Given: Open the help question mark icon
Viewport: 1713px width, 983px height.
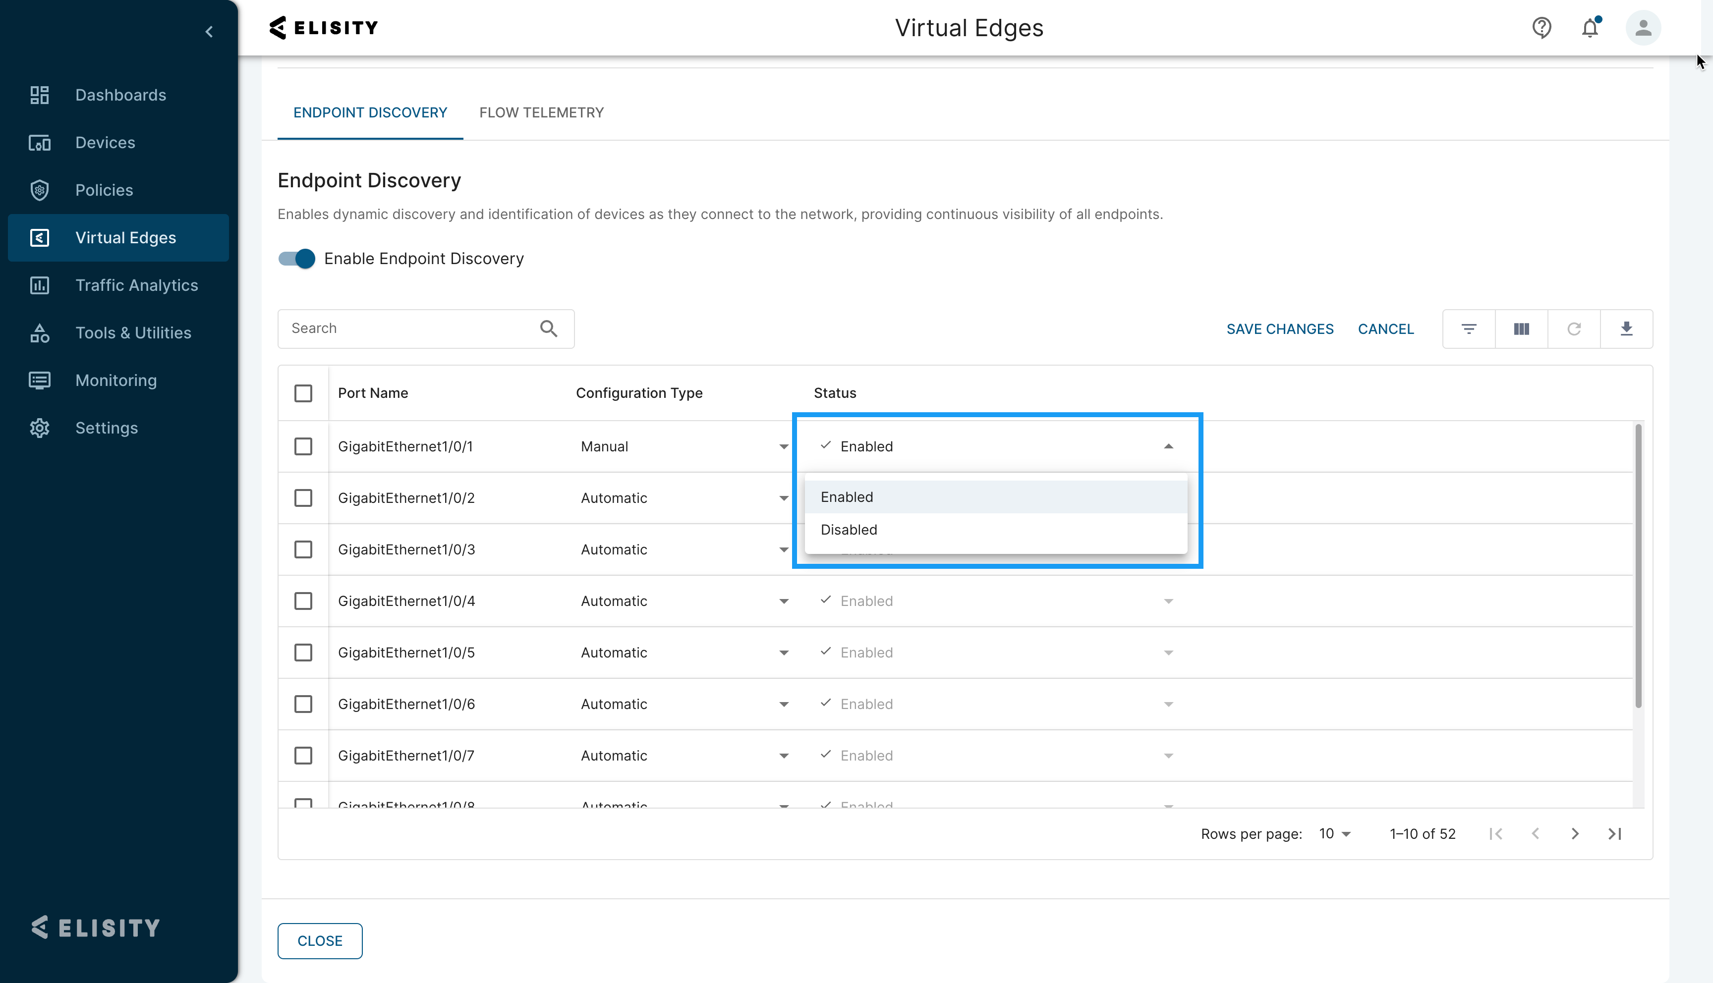Looking at the screenshot, I should [1542, 28].
